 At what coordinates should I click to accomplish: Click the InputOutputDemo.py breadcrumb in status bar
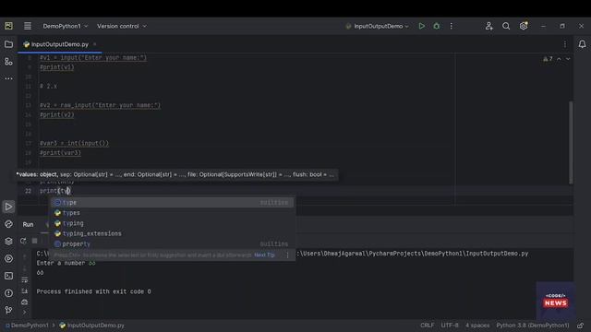(x=91, y=326)
